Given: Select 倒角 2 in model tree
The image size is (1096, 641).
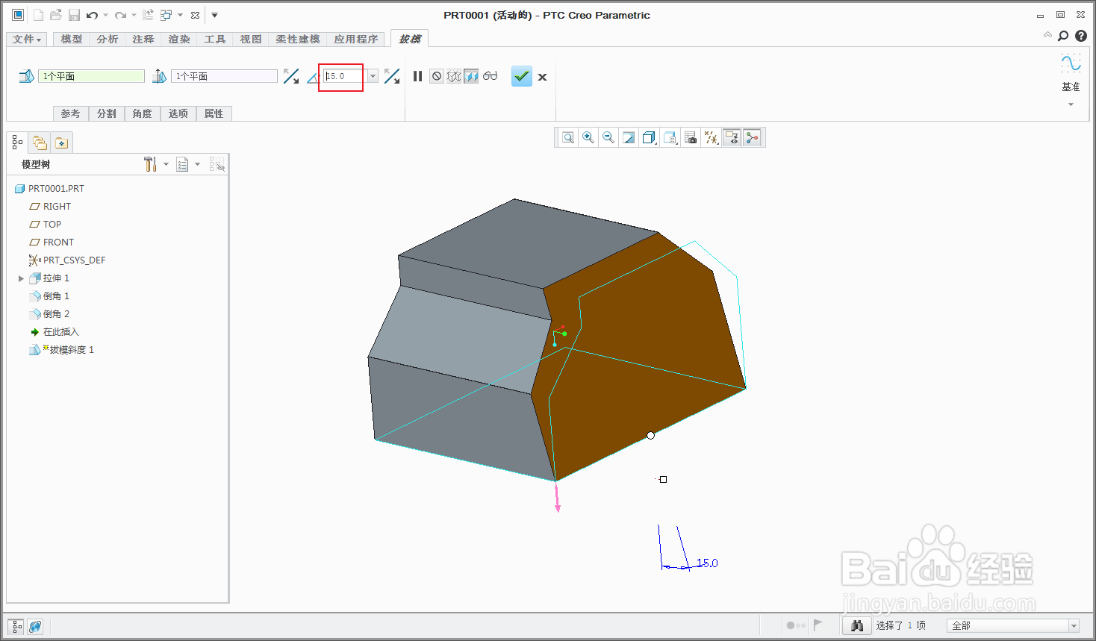Looking at the screenshot, I should click(49, 313).
